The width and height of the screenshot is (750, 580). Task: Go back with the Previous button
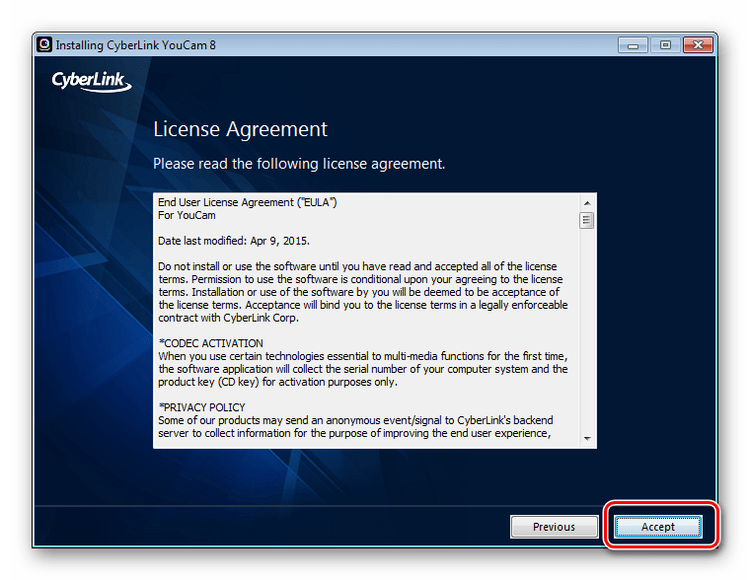pos(554,527)
